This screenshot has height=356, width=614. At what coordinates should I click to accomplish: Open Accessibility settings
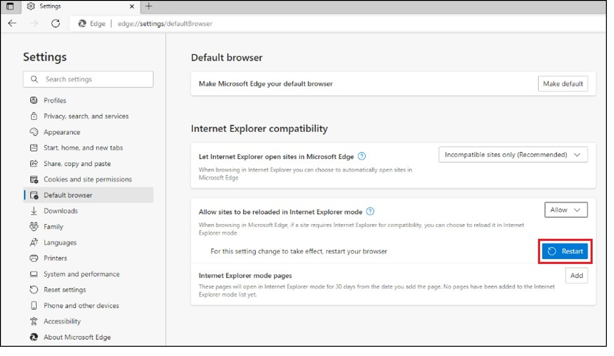(x=88, y=321)
